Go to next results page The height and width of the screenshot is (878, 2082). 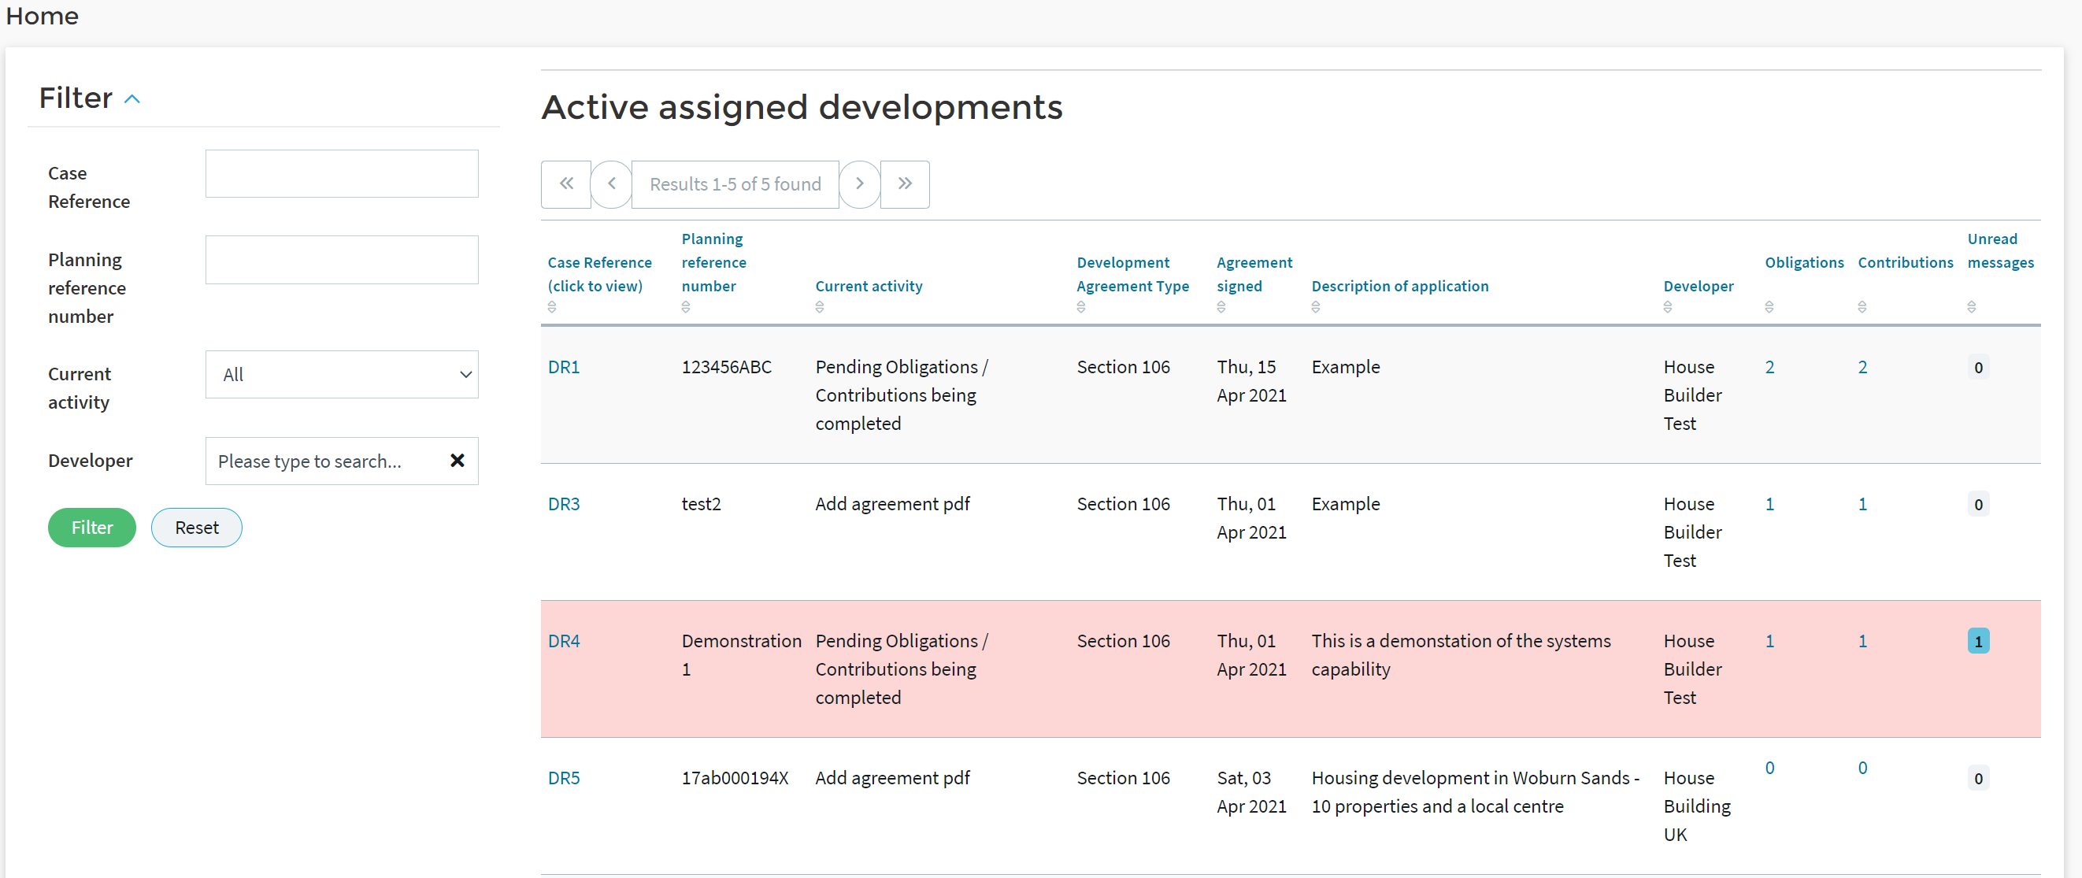(859, 184)
